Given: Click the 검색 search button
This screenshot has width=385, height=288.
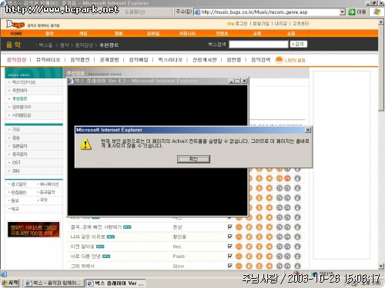Looking at the screenshot, I should (x=299, y=45).
